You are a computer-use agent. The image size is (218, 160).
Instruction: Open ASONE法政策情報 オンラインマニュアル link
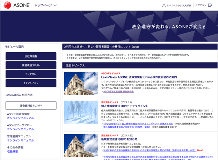[20, 118]
